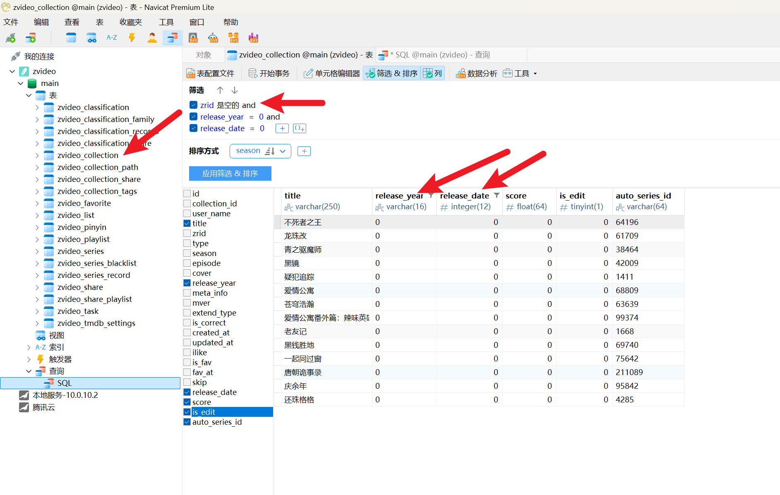Open 表配置文件 in the table toolbar

(211, 74)
